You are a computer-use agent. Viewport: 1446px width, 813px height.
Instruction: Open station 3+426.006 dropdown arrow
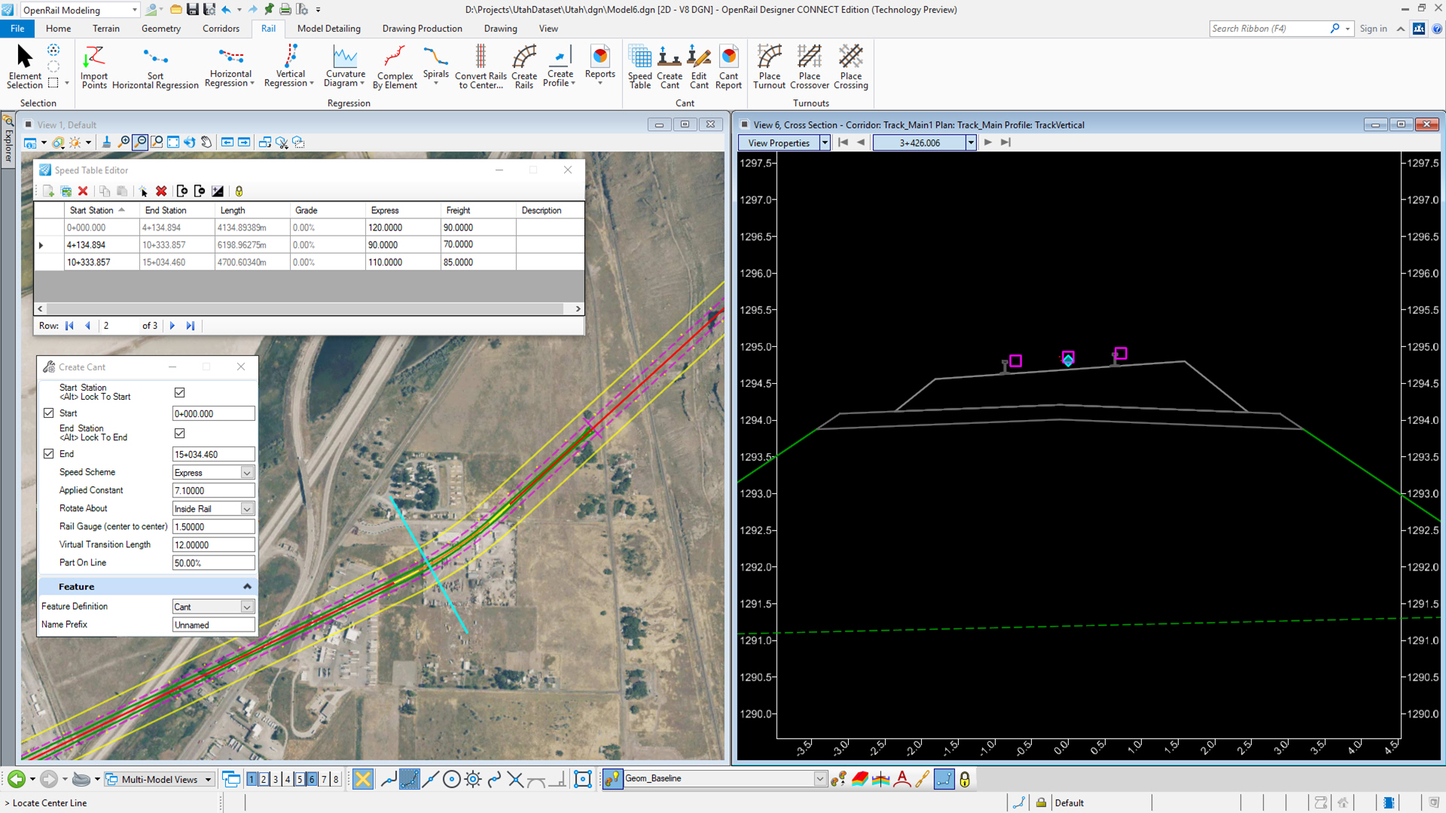(x=971, y=142)
